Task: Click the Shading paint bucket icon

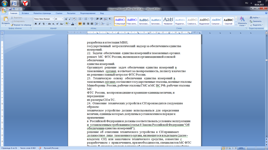Action: click(102, 24)
